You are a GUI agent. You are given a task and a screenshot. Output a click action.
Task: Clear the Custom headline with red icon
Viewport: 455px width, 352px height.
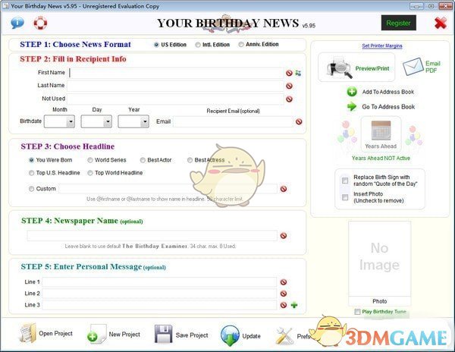284,189
